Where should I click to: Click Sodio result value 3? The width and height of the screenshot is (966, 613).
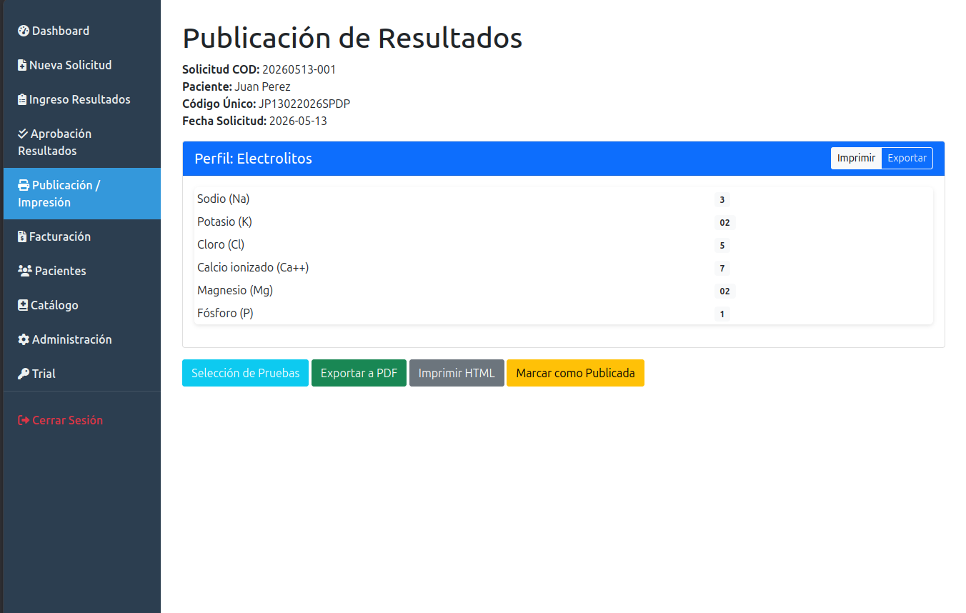(x=722, y=200)
